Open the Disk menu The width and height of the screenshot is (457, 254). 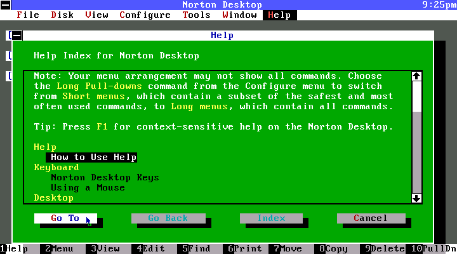[62, 15]
